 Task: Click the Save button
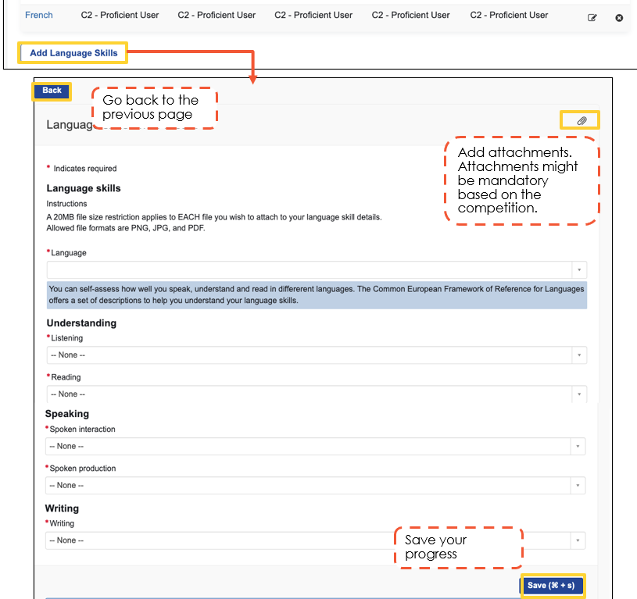[x=551, y=586]
